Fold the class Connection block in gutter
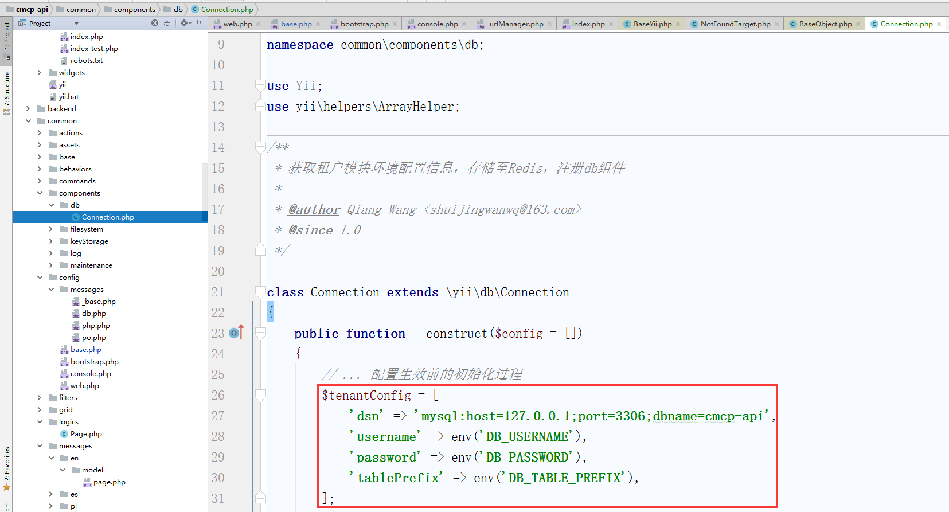This screenshot has height=512, width=949. 260,292
